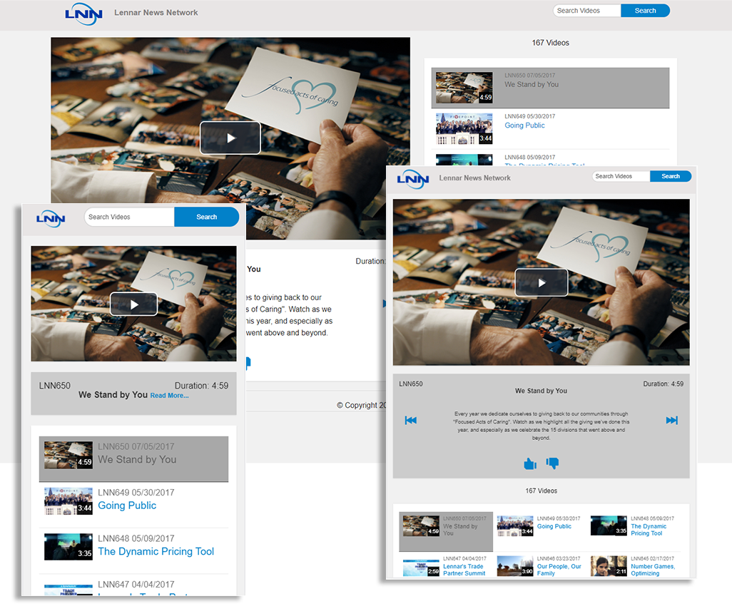Click the LNN logo in the desktop layout header
This screenshot has height=616, width=732.
(83, 14)
